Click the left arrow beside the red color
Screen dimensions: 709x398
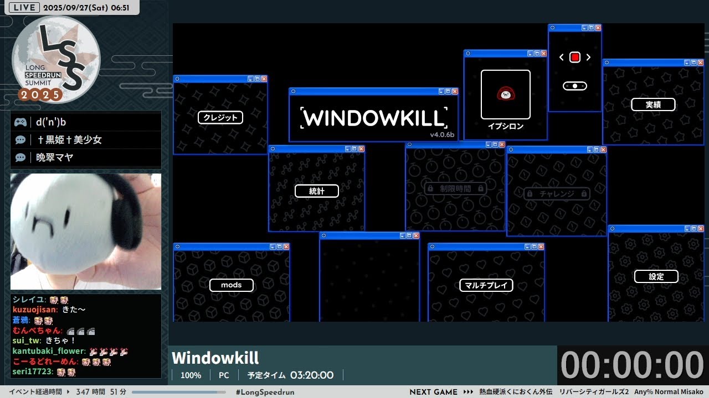(x=562, y=57)
